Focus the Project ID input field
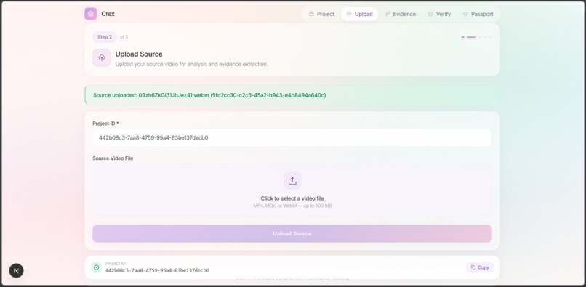The width and height of the screenshot is (586, 287). pos(292,137)
